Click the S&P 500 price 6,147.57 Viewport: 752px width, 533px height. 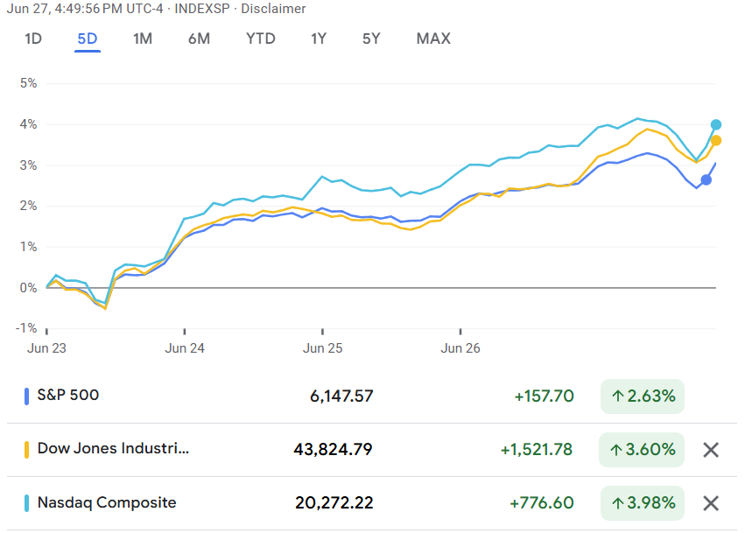pyautogui.click(x=341, y=396)
